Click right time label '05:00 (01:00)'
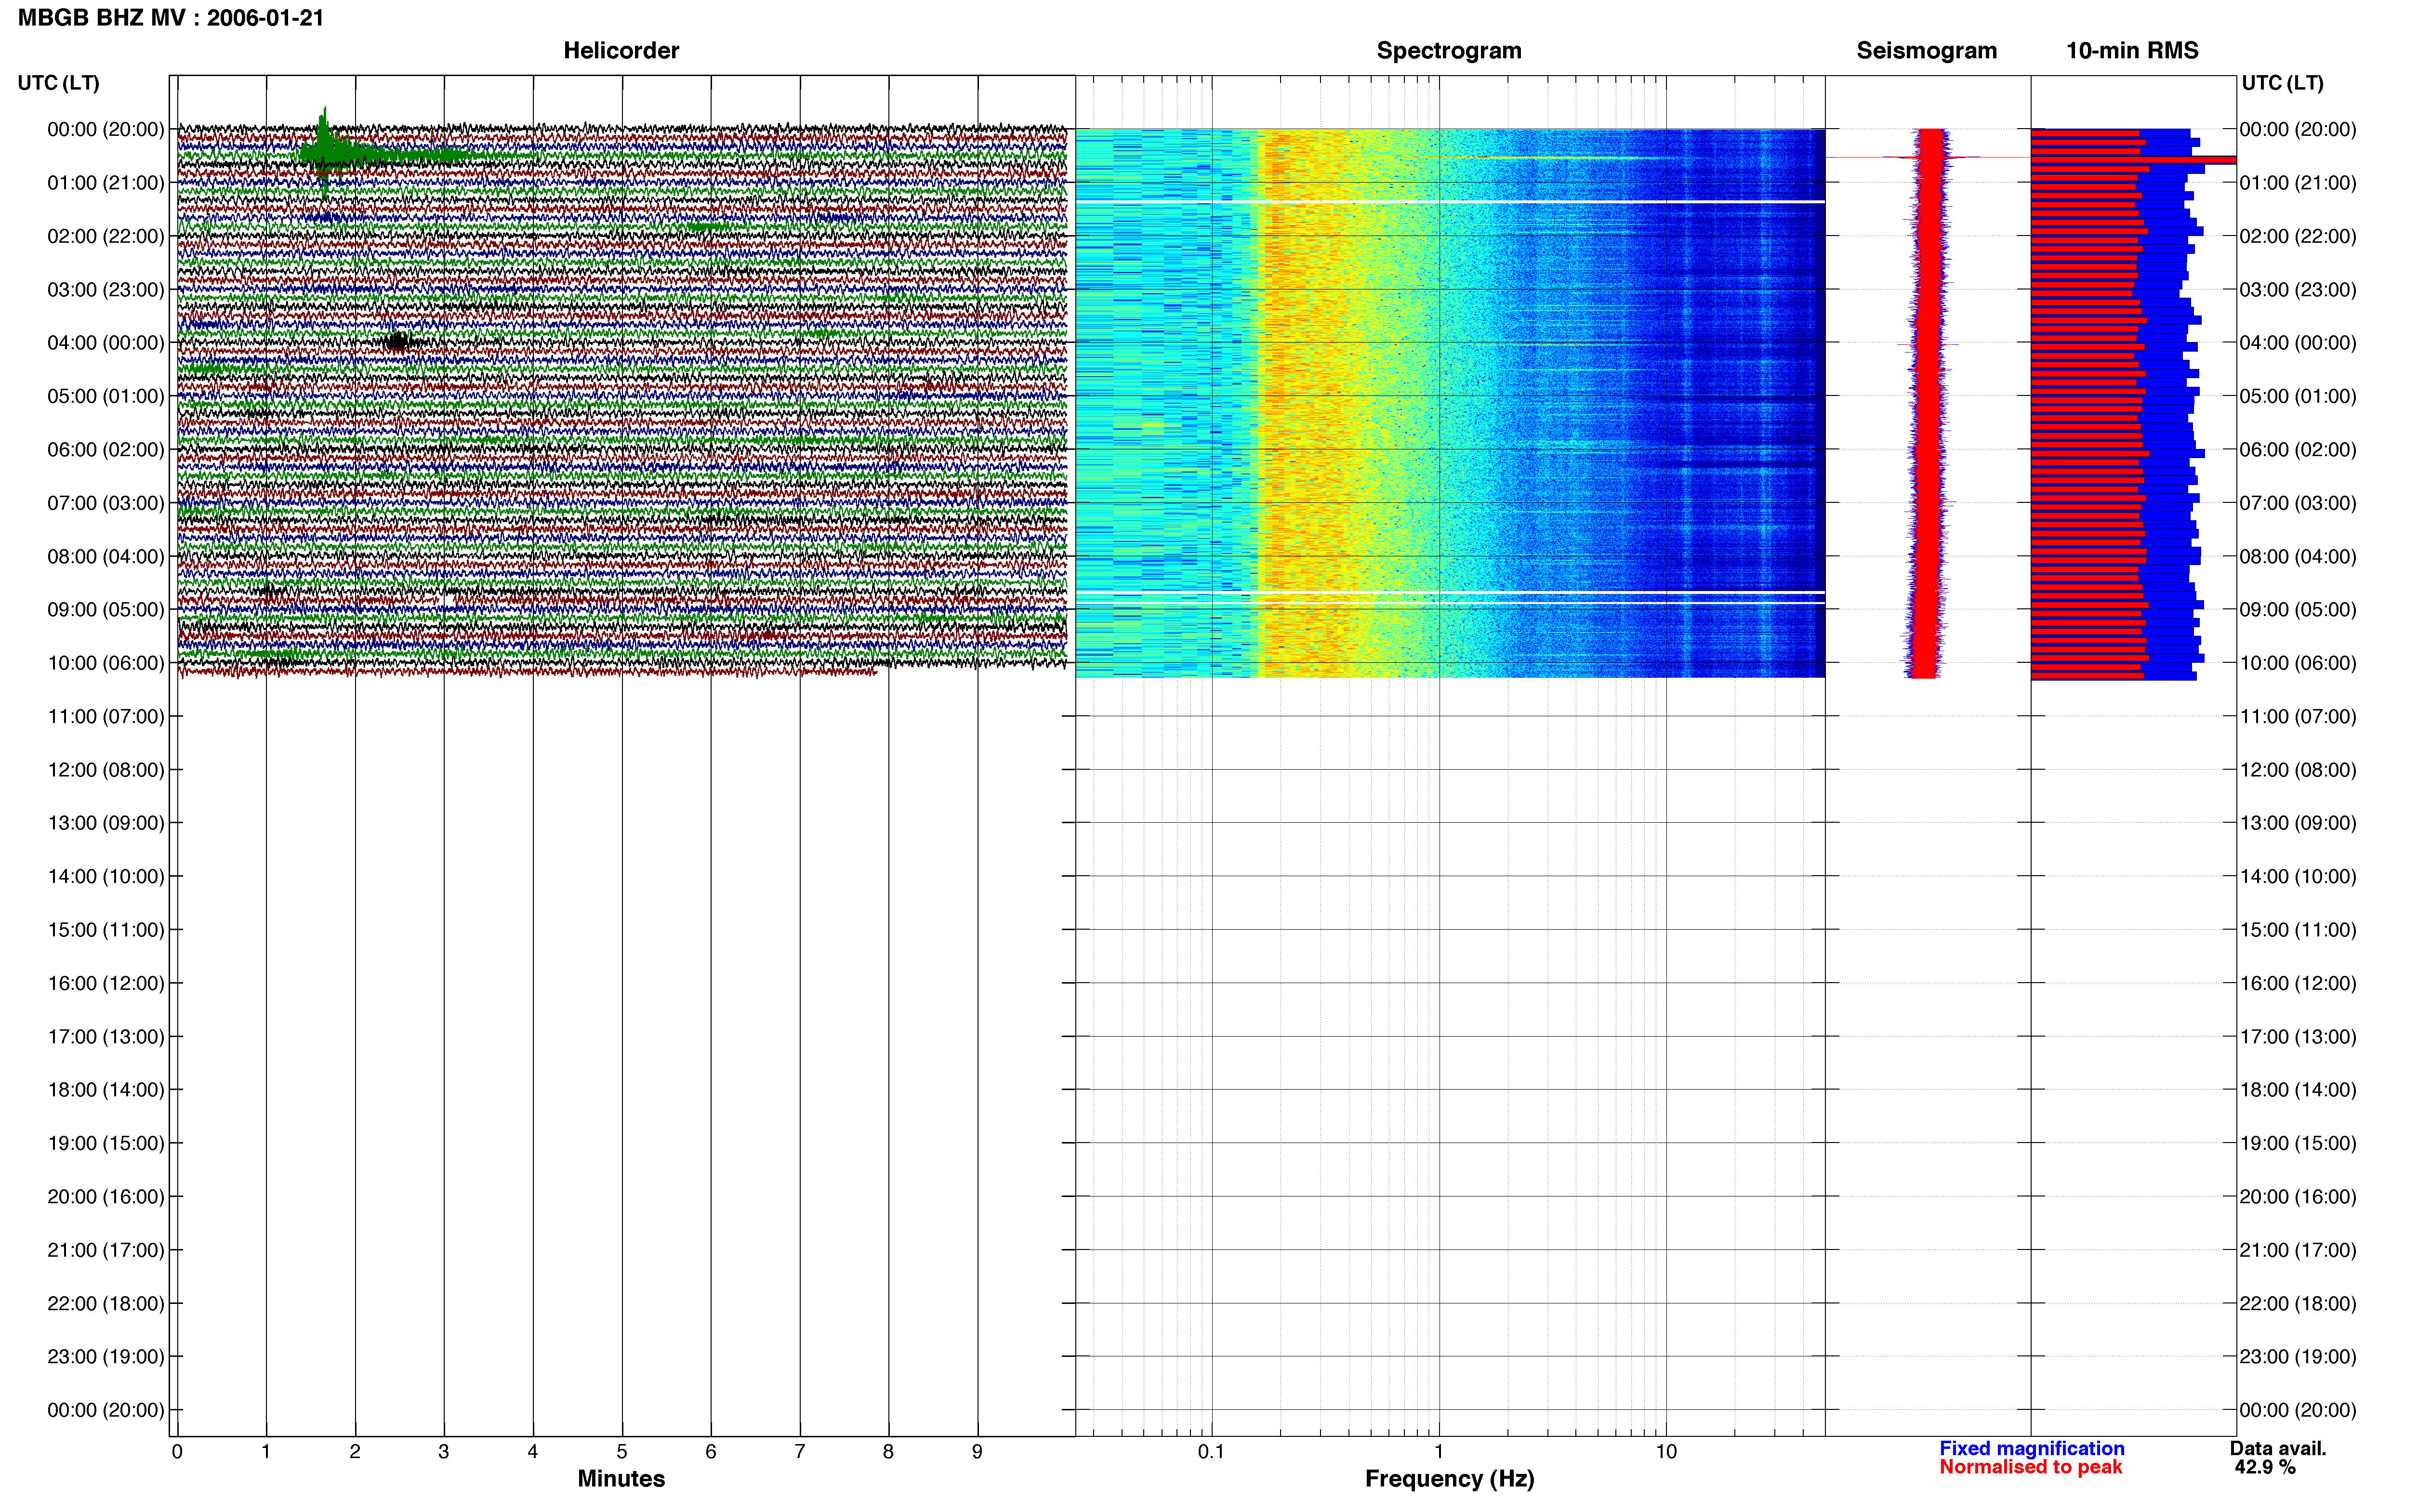 click(x=2298, y=396)
